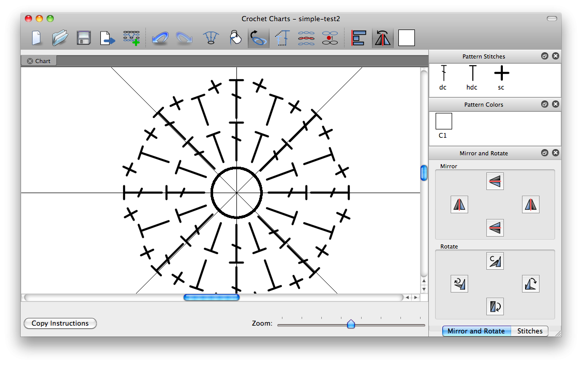
Task: Click the Undo arrow in the toolbar
Action: 160,38
